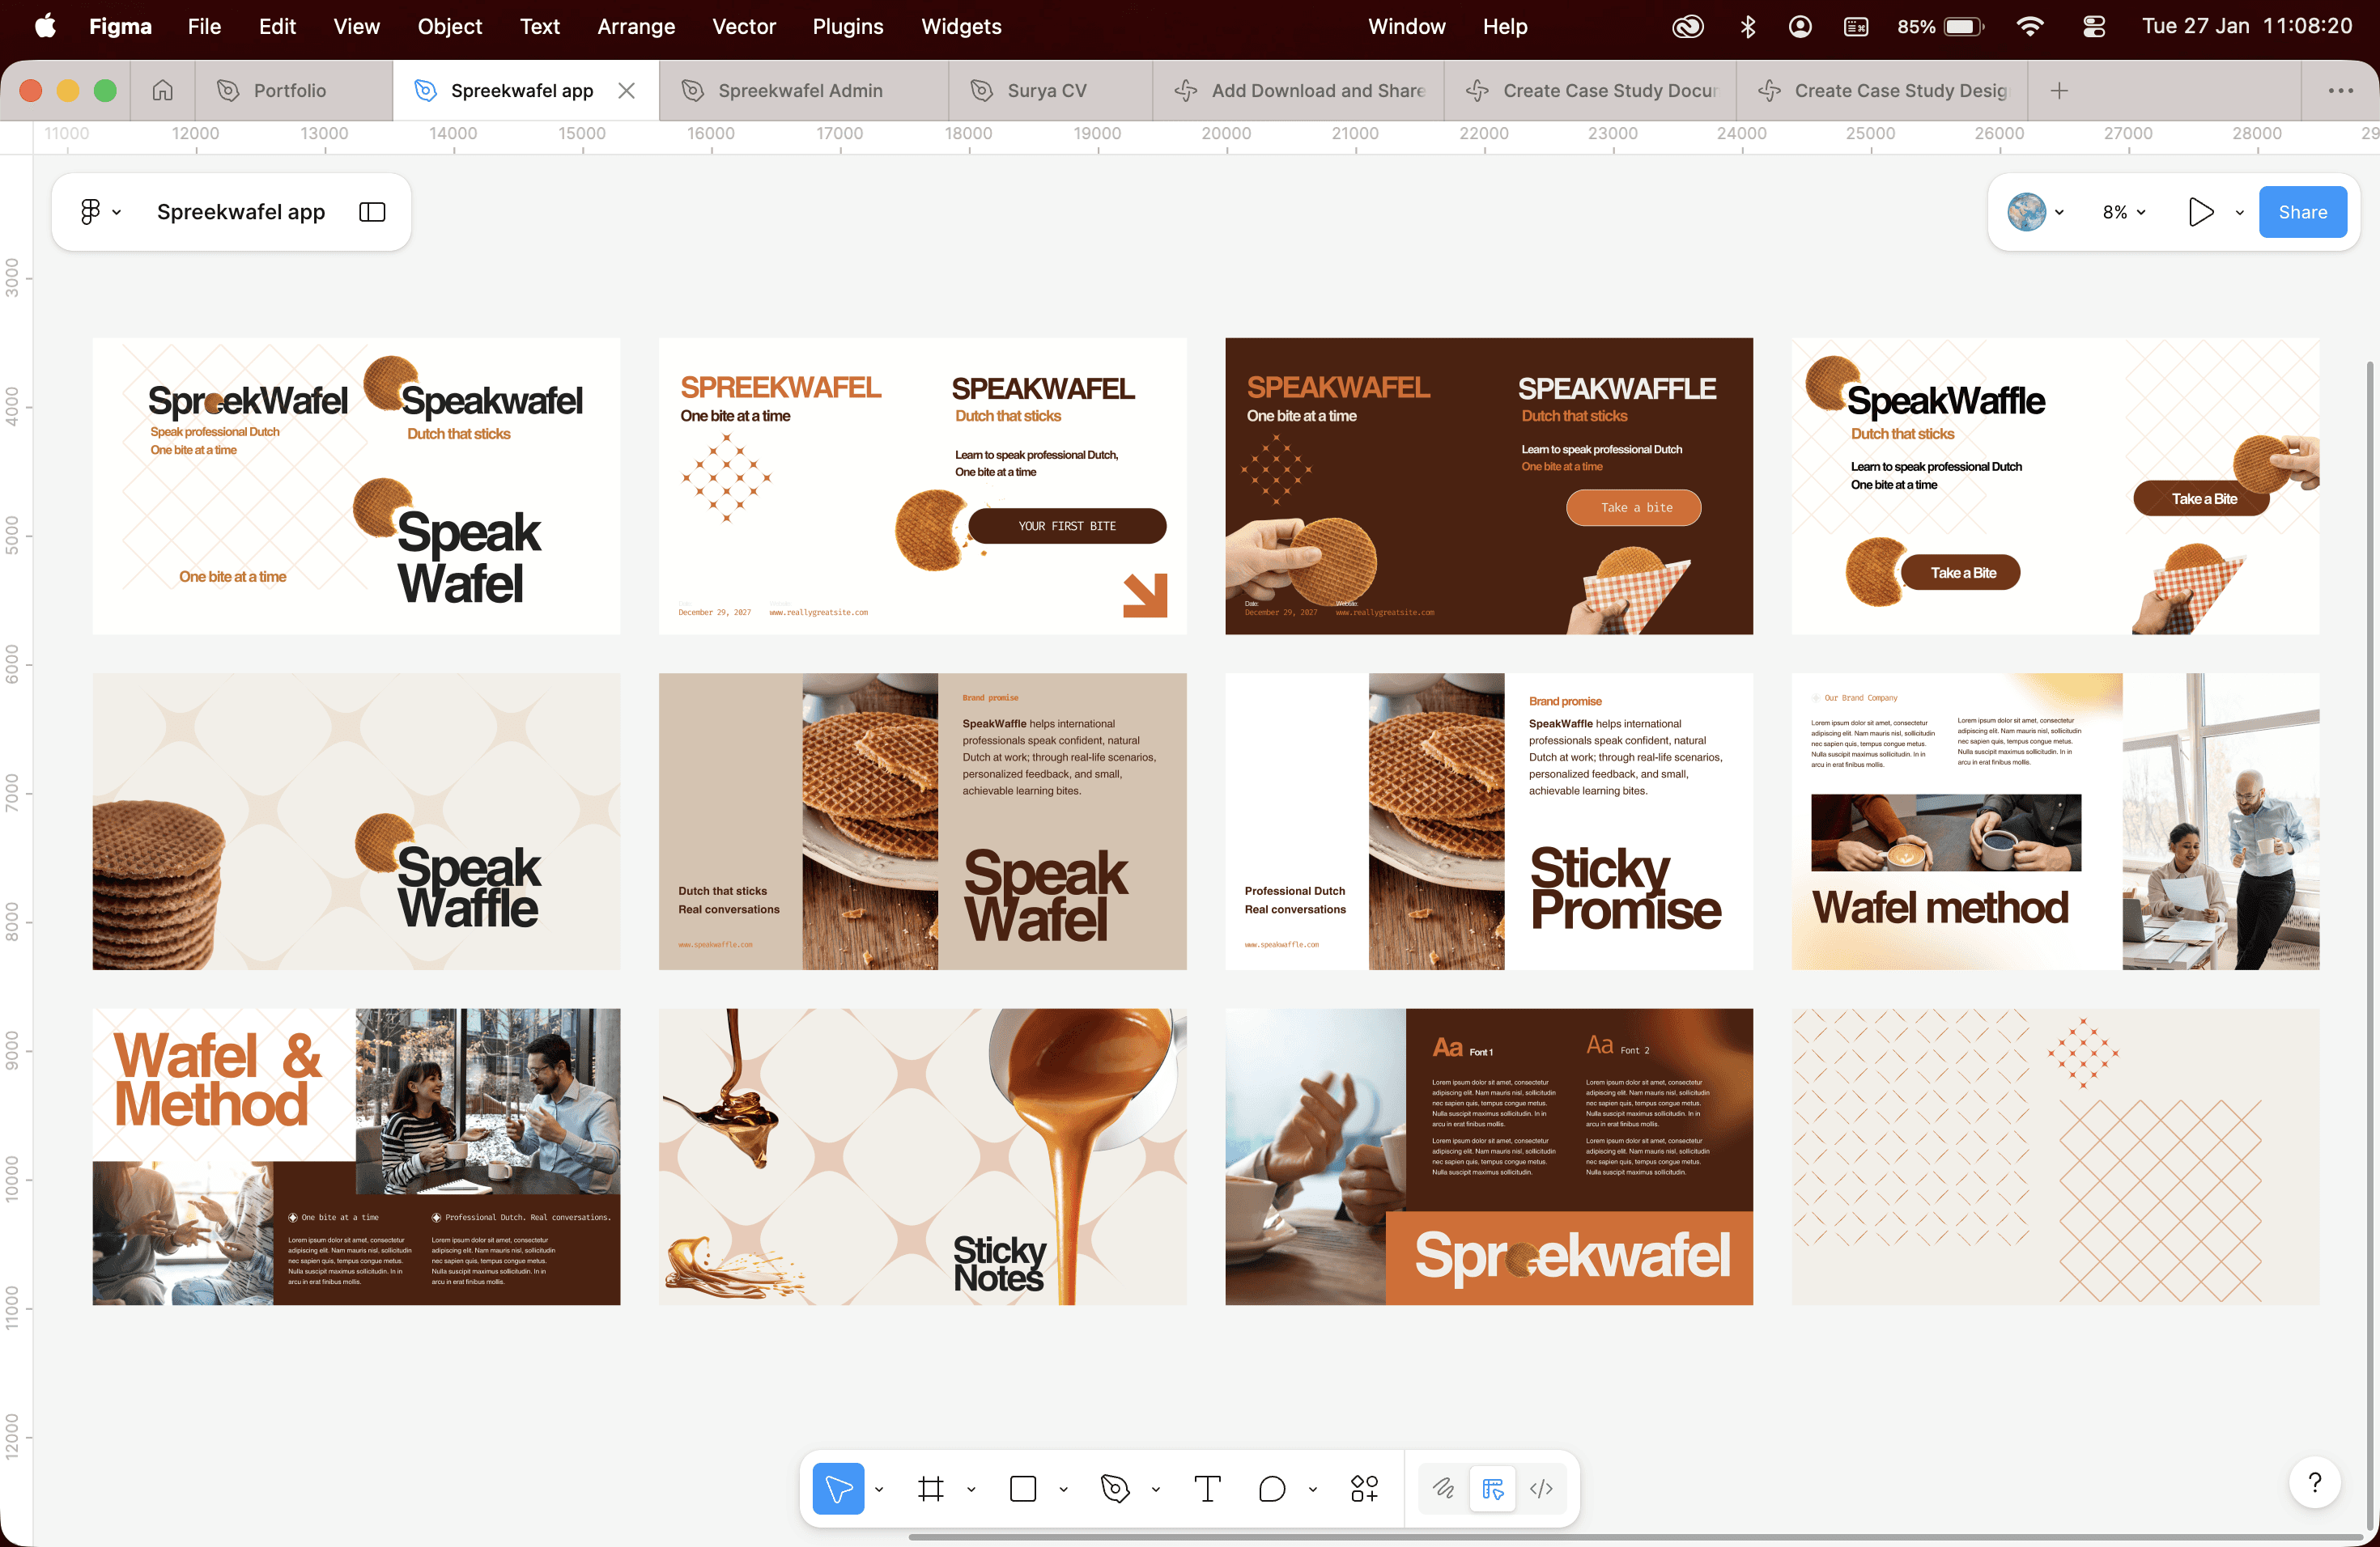Image resolution: width=2380 pixels, height=1547 pixels.
Task: Open the Plugins menu
Action: coord(847,26)
